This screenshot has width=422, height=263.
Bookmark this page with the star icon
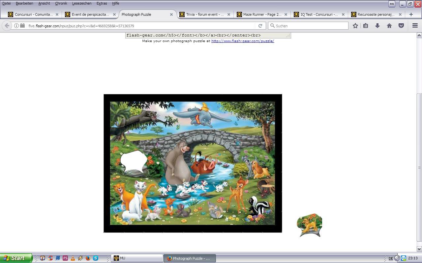click(x=355, y=26)
